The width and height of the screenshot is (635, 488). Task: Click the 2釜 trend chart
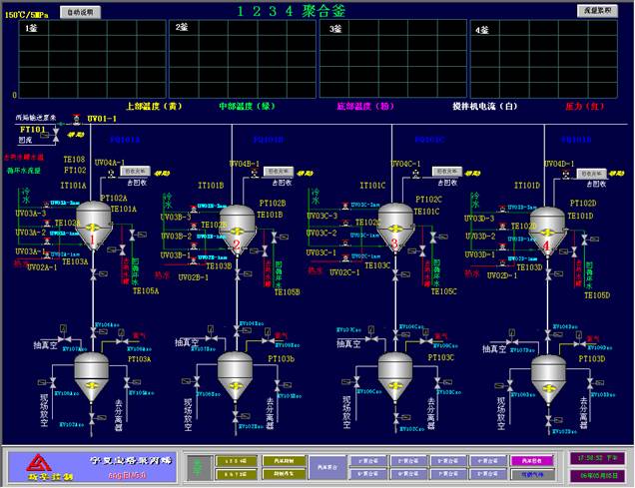243,59
